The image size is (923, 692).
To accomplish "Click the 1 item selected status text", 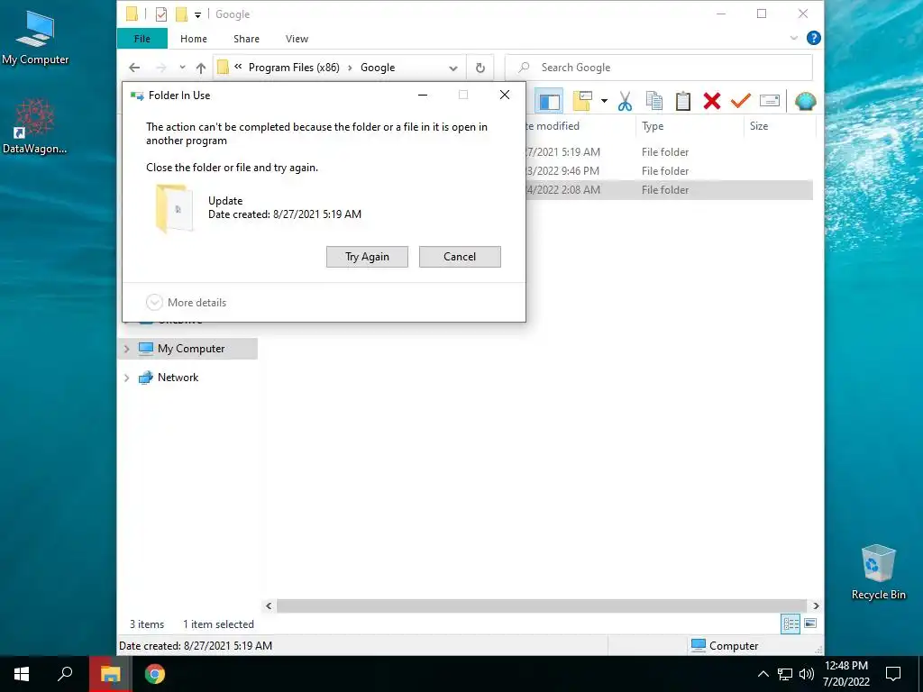I will [218, 624].
